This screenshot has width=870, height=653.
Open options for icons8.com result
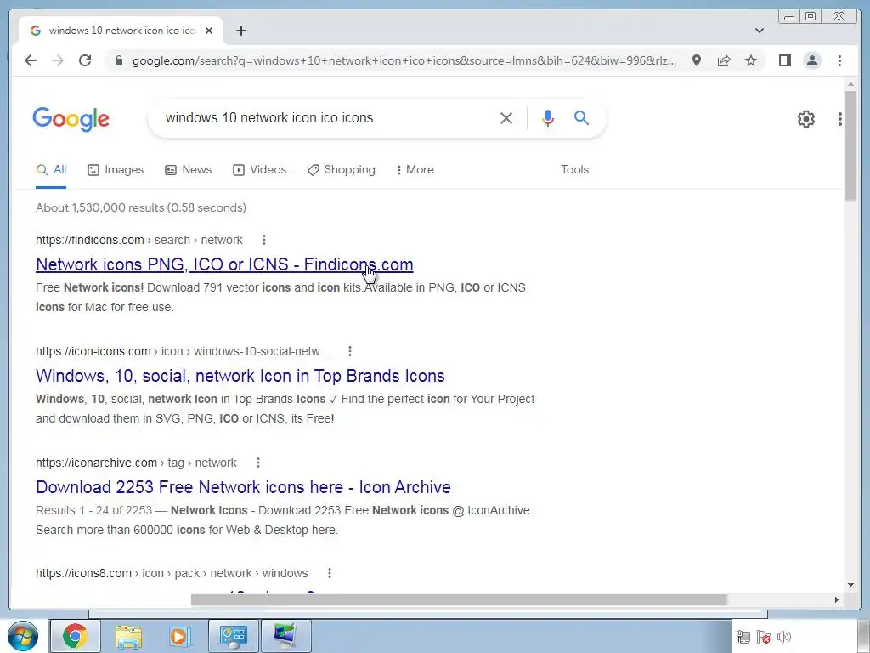(329, 573)
